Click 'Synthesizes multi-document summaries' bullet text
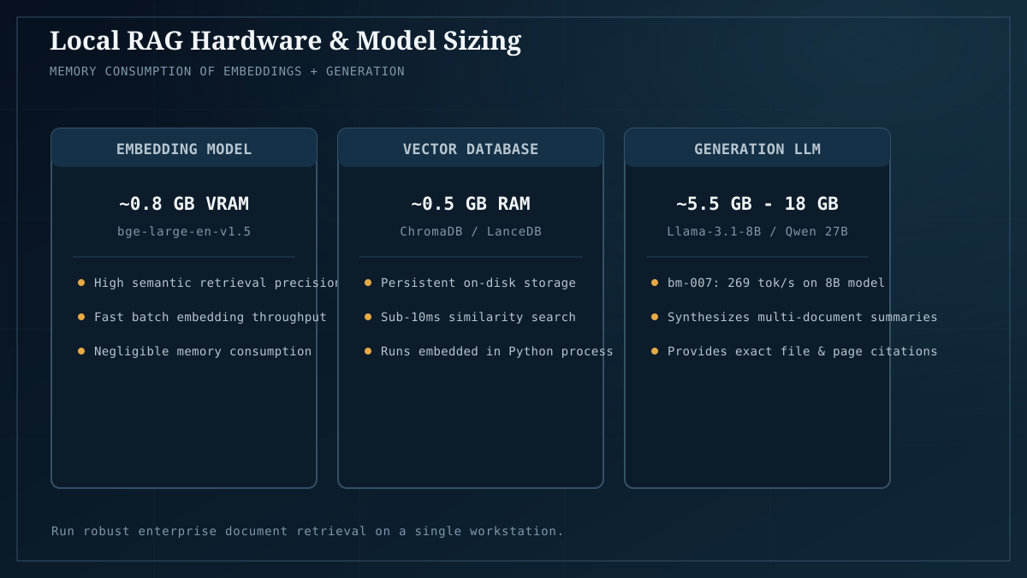This screenshot has height=578, width=1027. pos(803,317)
